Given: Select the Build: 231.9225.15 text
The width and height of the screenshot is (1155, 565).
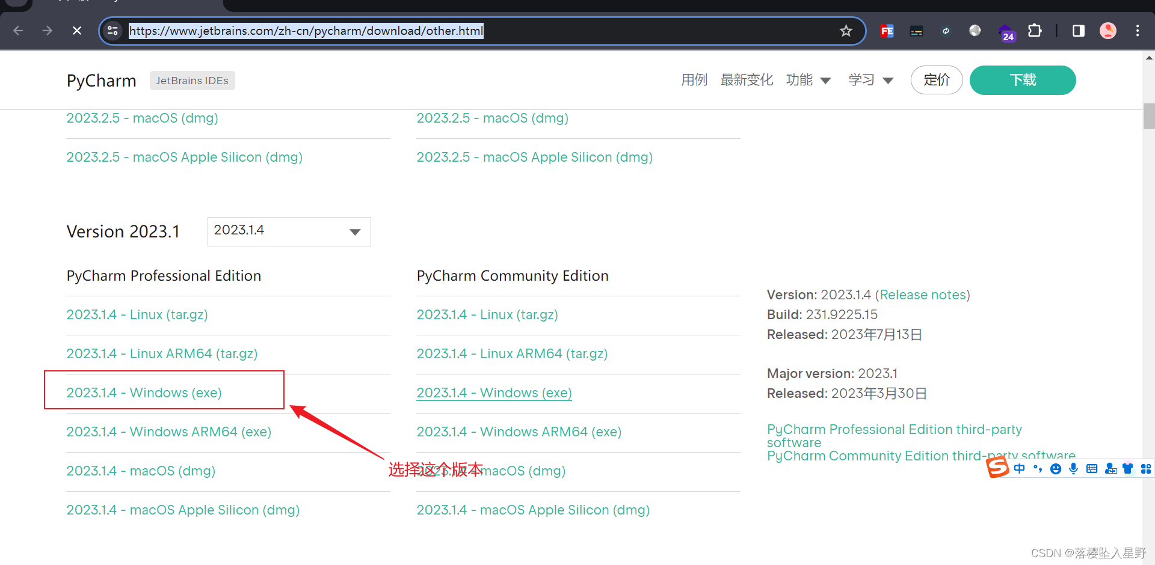Looking at the screenshot, I should click(x=822, y=315).
